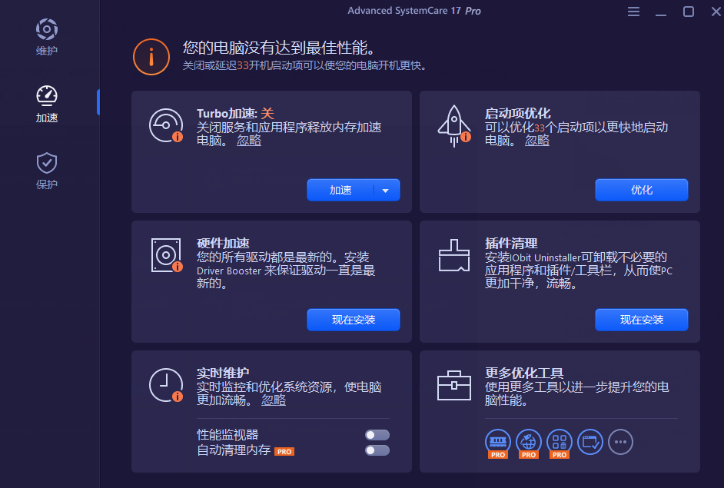The width and height of the screenshot is (724, 488).
Task: Open the internet booster globe-rocket tool
Action: click(x=529, y=441)
